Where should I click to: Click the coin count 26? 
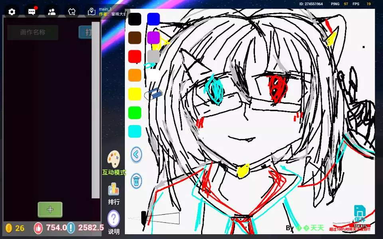[20, 228]
